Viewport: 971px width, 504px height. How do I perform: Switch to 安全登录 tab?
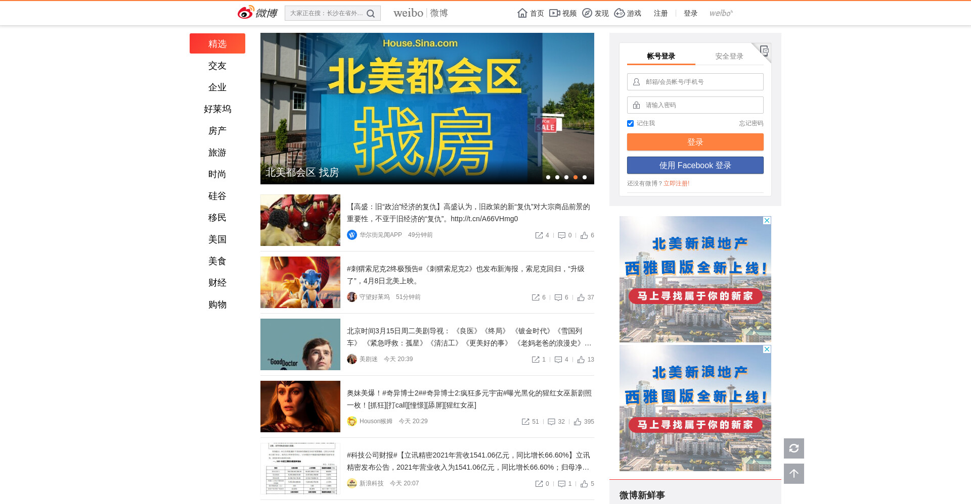(729, 56)
